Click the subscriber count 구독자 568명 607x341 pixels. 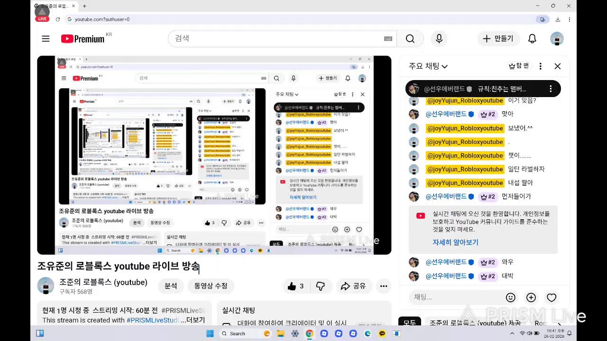pos(76,292)
